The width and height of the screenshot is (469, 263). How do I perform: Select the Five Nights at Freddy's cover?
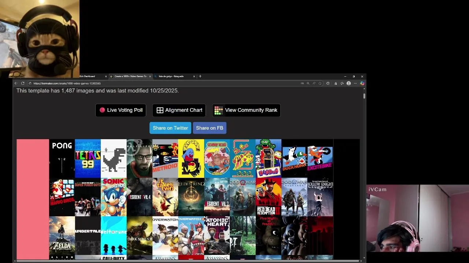pyautogui.click(x=269, y=236)
